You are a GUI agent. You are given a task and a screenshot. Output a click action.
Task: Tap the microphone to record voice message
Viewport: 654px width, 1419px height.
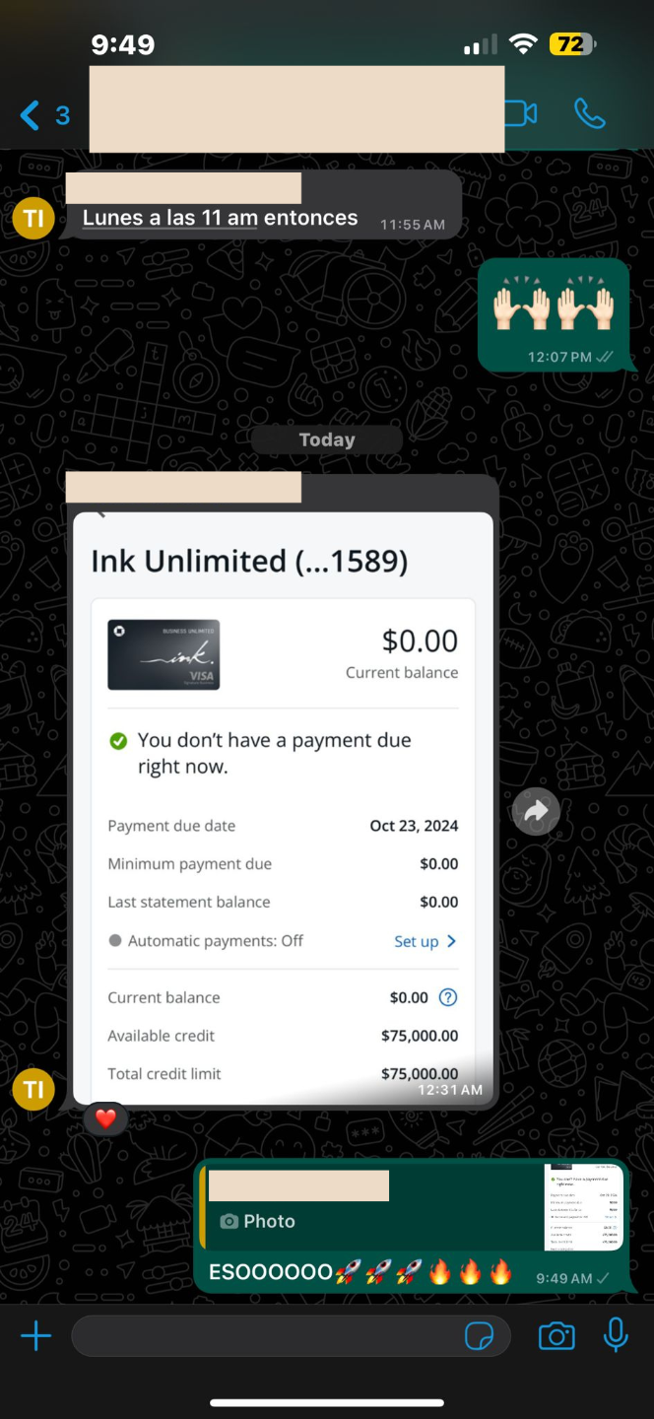click(616, 1336)
